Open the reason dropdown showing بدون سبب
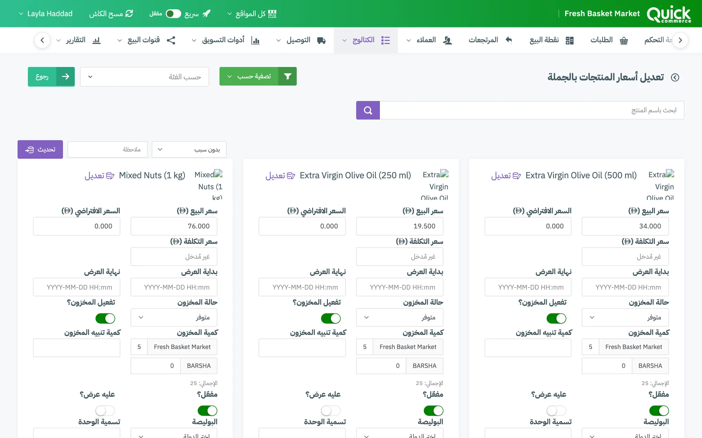 pos(189,149)
